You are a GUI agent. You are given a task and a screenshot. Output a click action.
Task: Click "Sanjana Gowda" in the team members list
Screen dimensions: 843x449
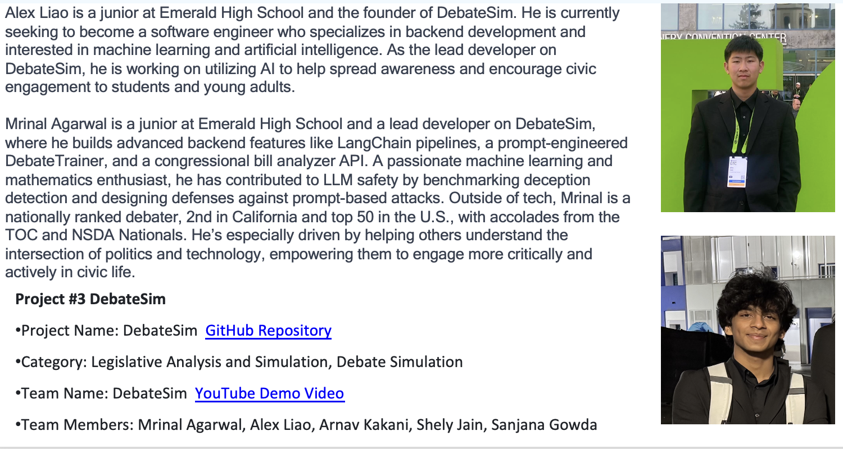point(544,425)
